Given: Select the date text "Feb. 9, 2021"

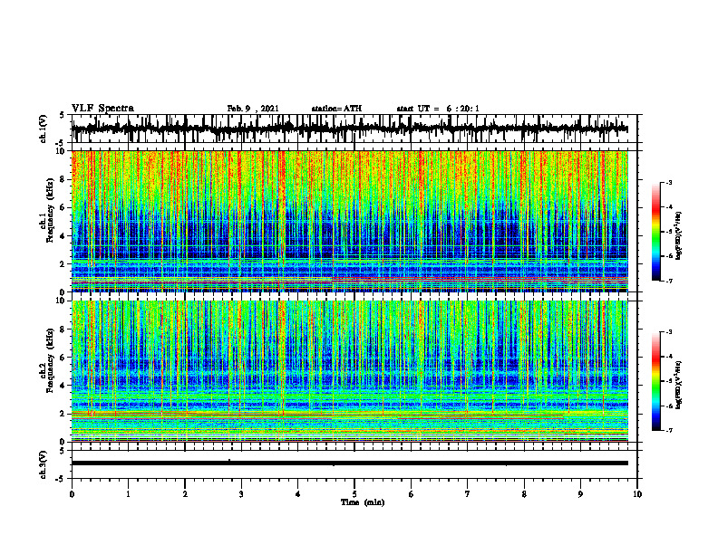Looking at the screenshot, I should tap(253, 109).
